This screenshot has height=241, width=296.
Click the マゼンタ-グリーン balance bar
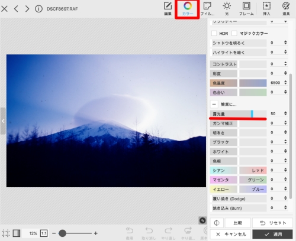click(x=239, y=180)
